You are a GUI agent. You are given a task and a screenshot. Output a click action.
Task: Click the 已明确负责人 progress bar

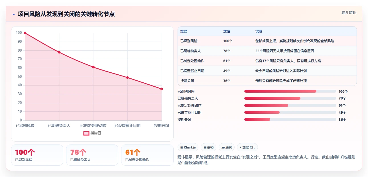click(290, 98)
